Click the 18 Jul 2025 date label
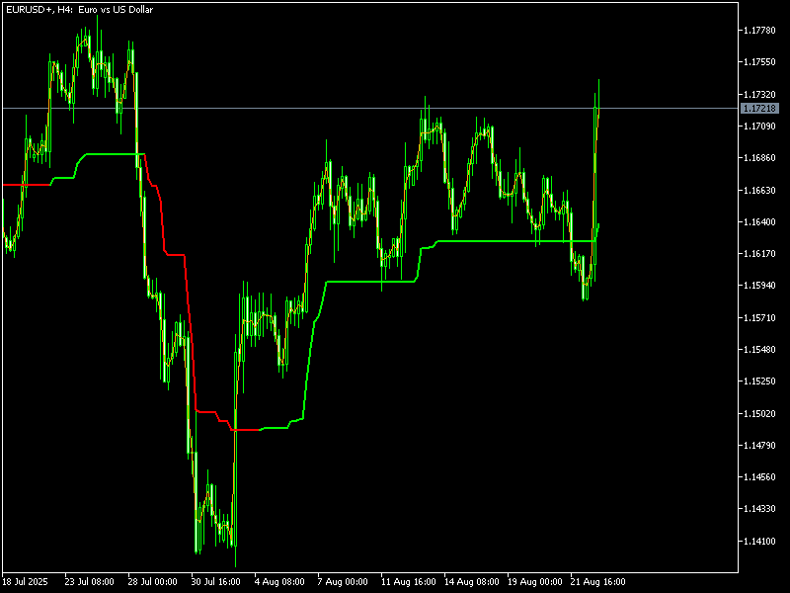The image size is (790, 593). click(x=26, y=582)
